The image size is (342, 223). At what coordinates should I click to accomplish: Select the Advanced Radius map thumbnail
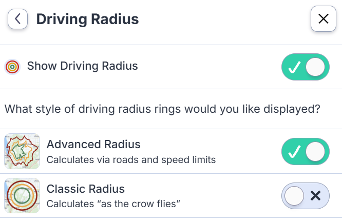tap(22, 151)
